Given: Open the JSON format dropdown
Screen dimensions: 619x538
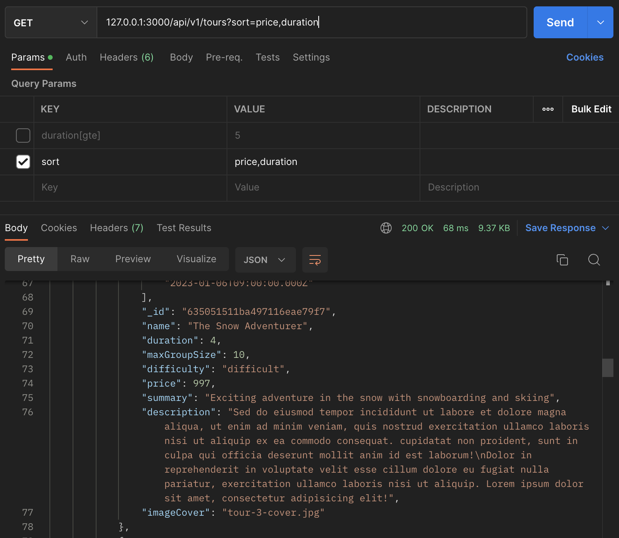Looking at the screenshot, I should coord(265,260).
